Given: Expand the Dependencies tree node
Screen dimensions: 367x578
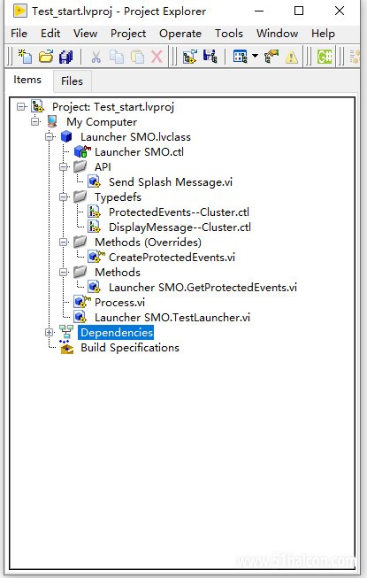Looking at the screenshot, I should click(49, 333).
